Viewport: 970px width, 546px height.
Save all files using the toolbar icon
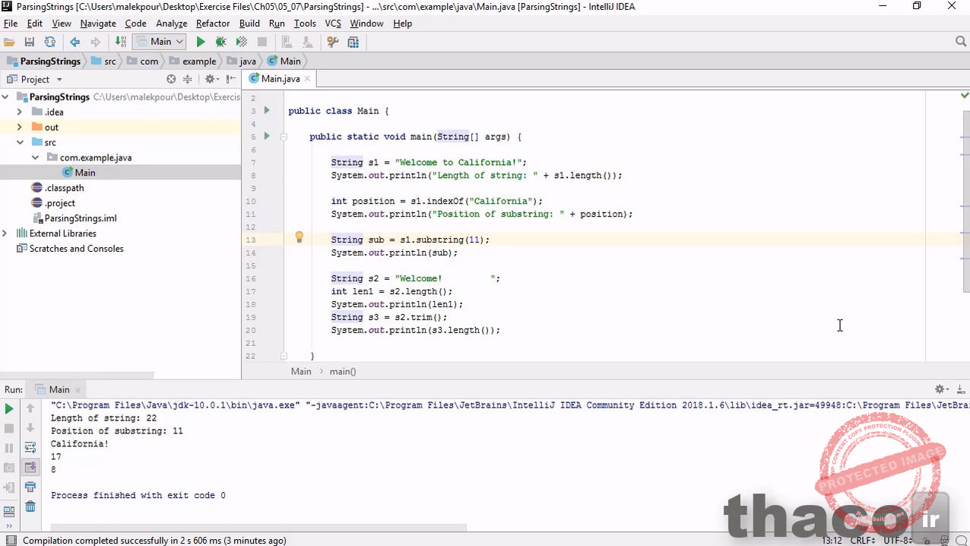[x=29, y=42]
